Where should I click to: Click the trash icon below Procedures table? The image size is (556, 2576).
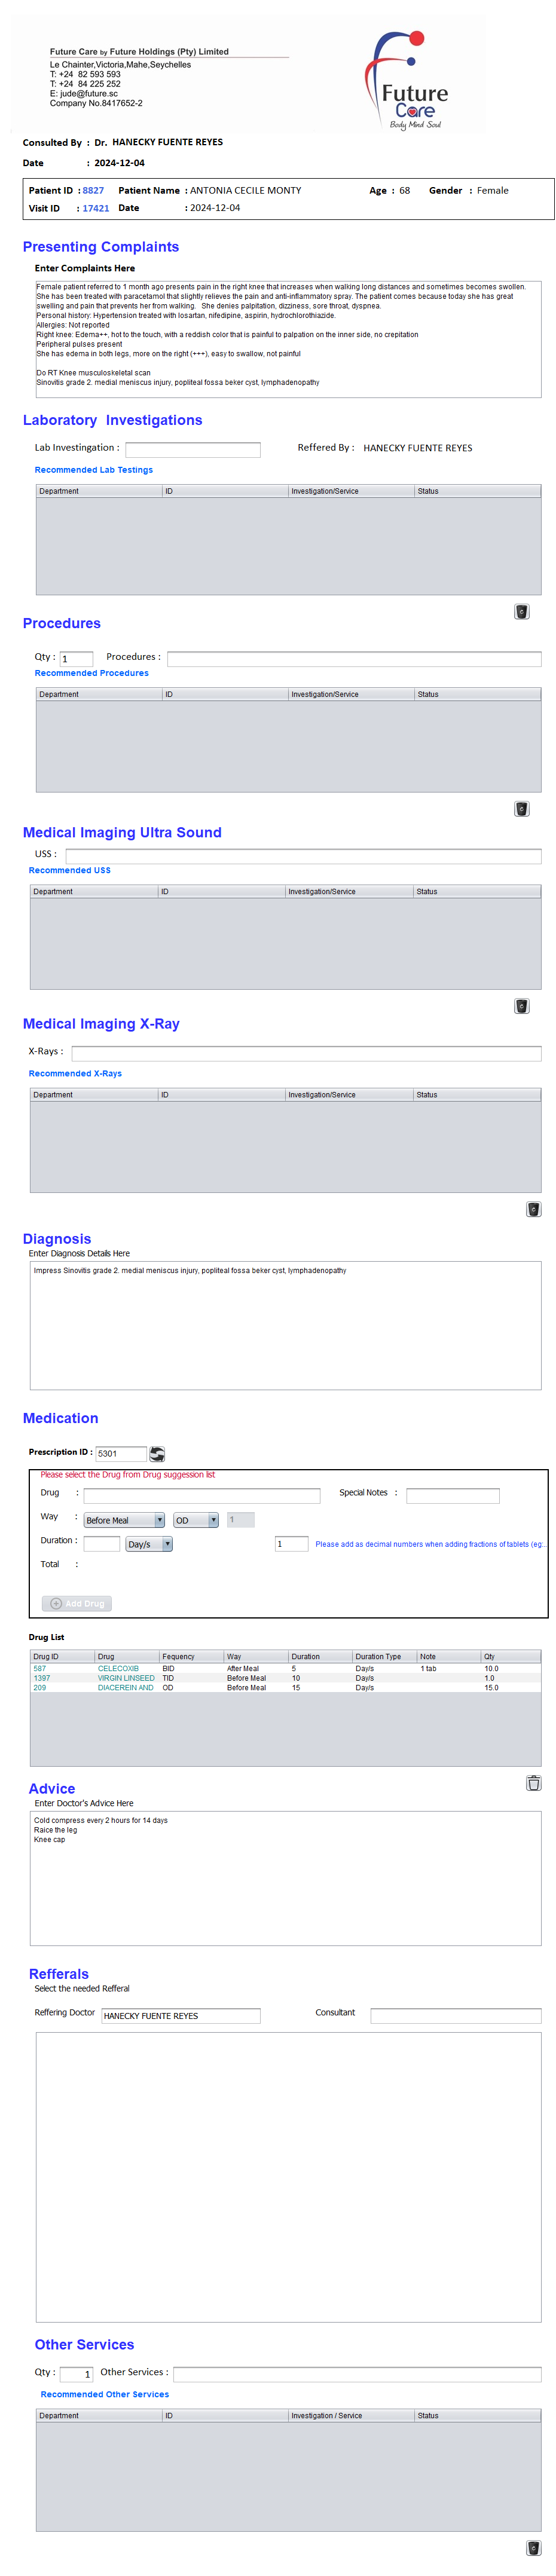point(521,809)
